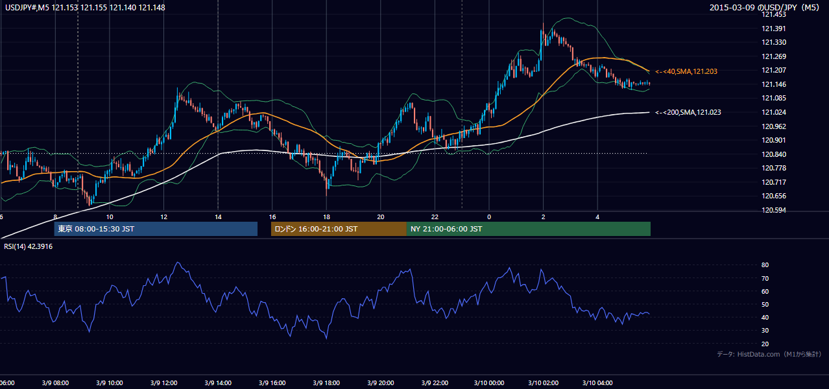Click the 121.146 price axis label
This screenshot has height=389, width=829.
click(x=774, y=84)
